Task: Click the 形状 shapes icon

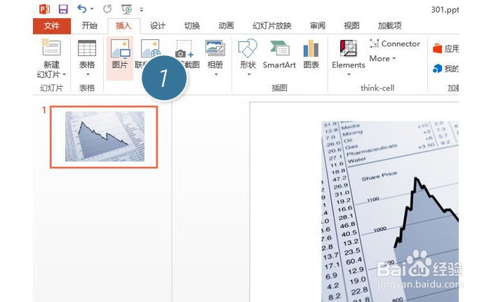Action: pyautogui.click(x=248, y=48)
